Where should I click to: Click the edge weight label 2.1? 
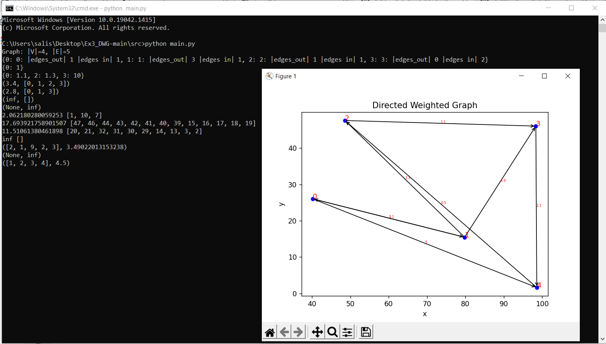pos(538,205)
